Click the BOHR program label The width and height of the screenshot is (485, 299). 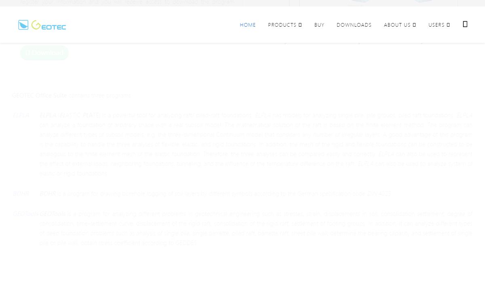[x=21, y=194]
